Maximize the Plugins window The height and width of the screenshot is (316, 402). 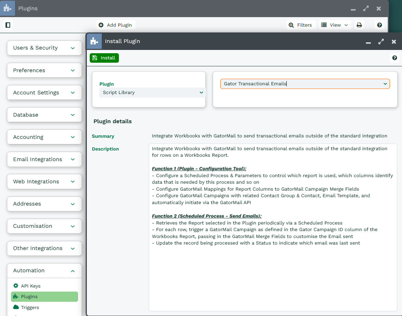click(x=366, y=8)
